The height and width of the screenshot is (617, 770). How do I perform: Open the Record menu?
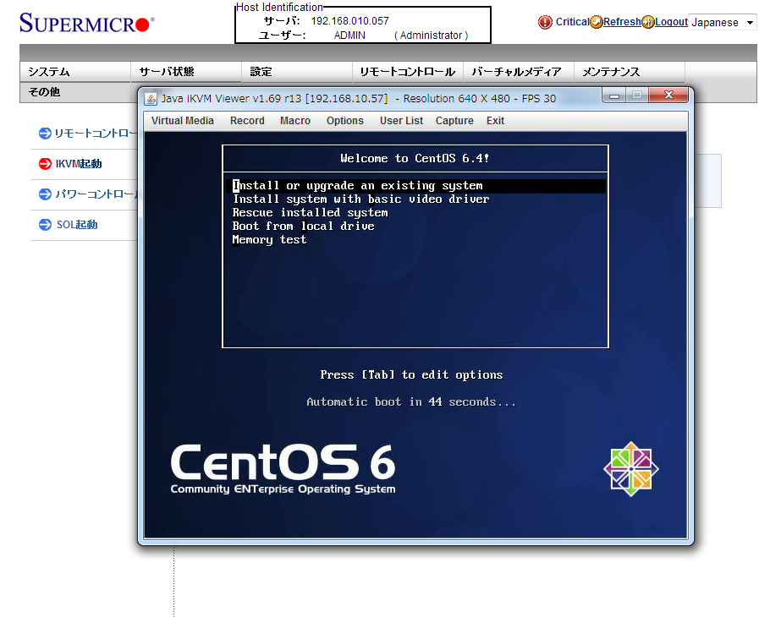click(247, 121)
